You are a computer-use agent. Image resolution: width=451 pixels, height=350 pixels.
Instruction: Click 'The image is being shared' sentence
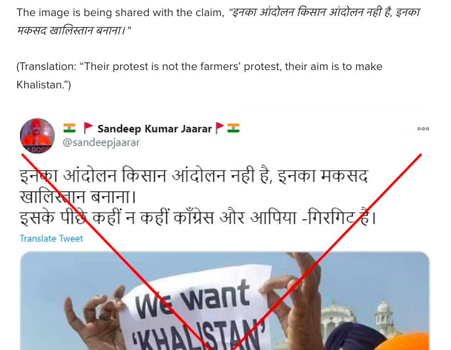[120, 13]
